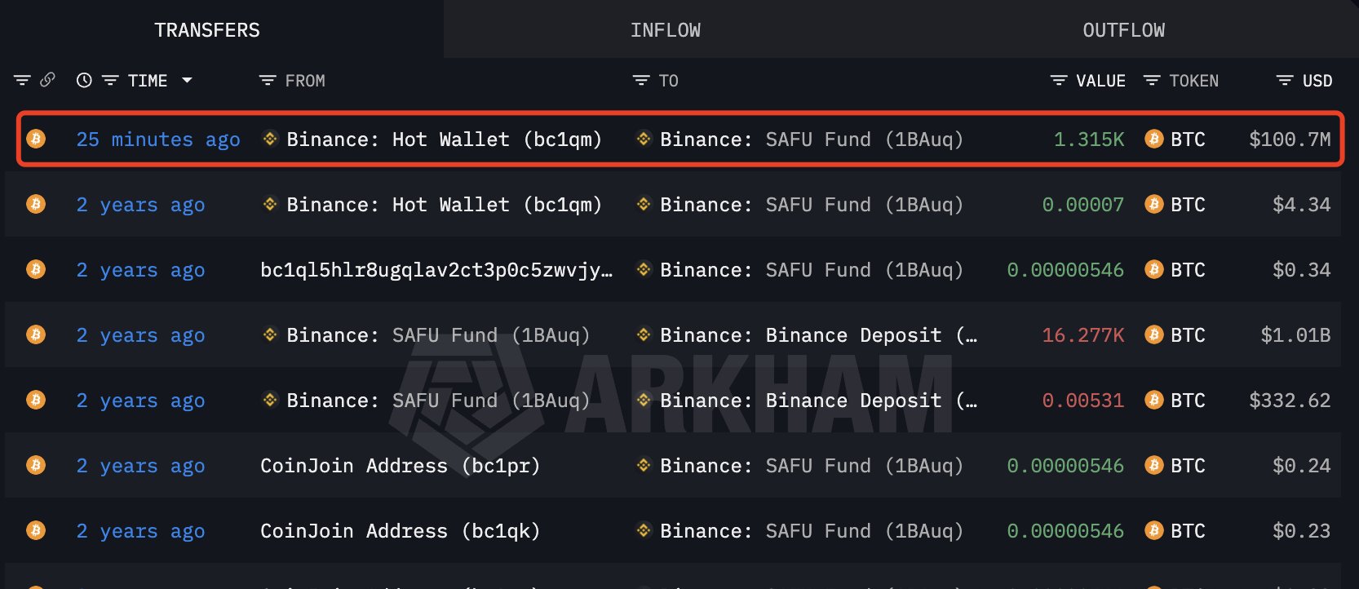Click the filter icon on the TOKEN column
This screenshot has height=589, width=1359.
[x=1151, y=80]
